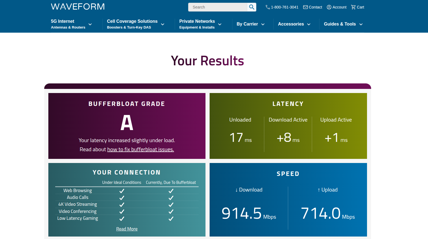
Task: Click inside the Search input field
Action: [x=217, y=7]
